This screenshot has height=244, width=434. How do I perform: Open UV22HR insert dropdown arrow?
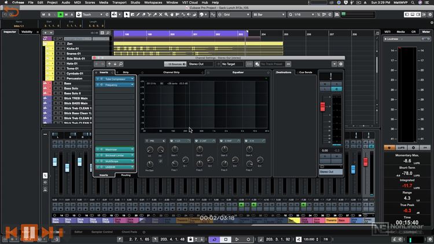pos(133,167)
